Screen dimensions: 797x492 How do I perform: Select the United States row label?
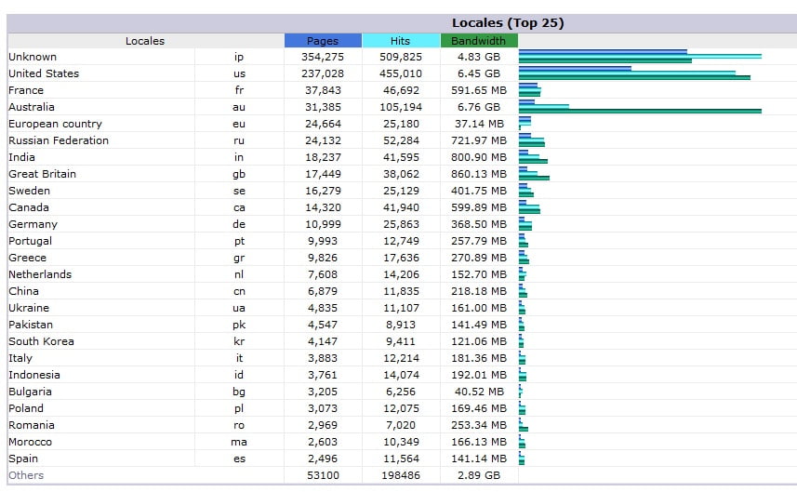(44, 73)
